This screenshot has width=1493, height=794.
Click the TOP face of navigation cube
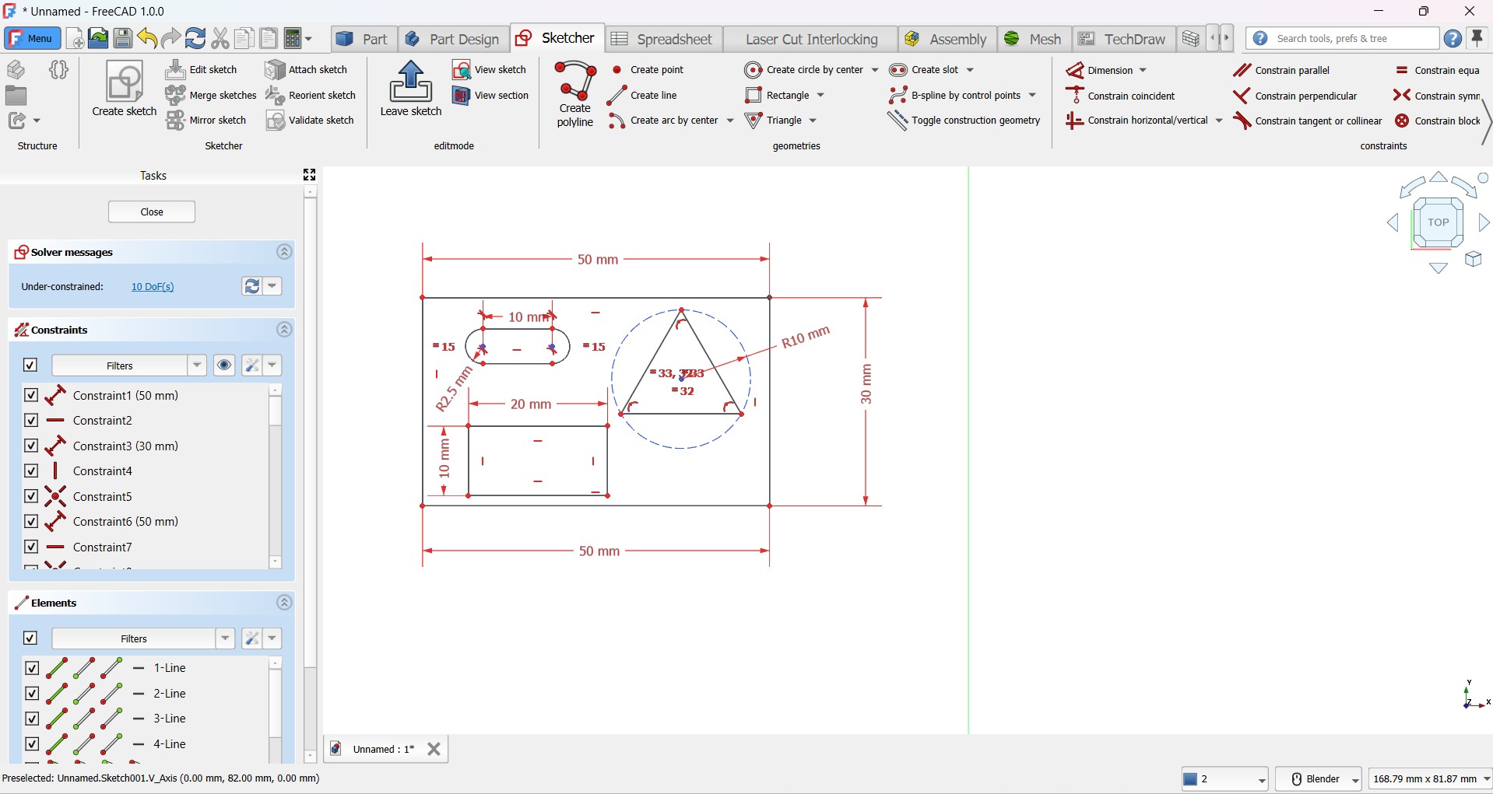pos(1438,222)
